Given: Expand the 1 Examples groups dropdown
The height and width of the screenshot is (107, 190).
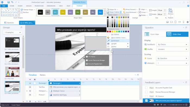Looking at the screenshot, I should [12, 33].
